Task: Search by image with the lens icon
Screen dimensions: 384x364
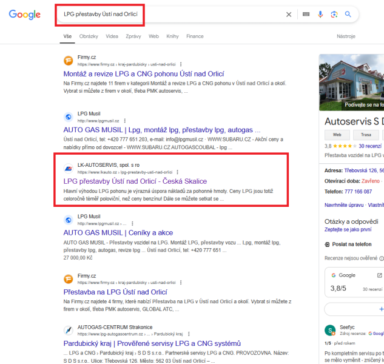Action: [x=334, y=14]
